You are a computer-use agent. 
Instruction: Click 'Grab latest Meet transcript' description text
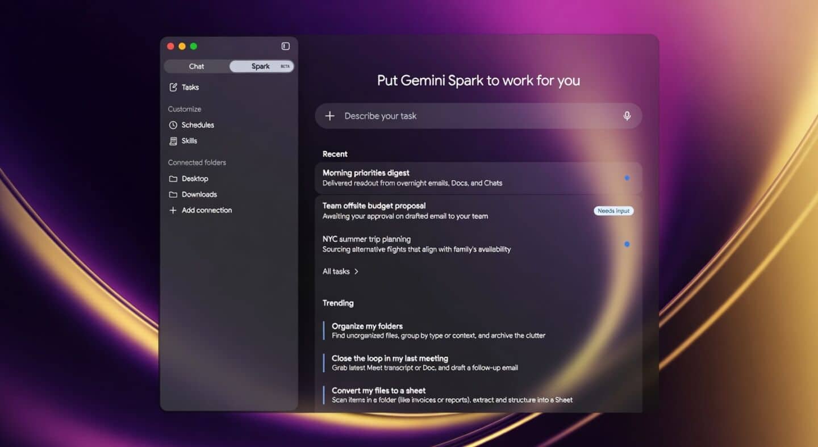(x=425, y=368)
